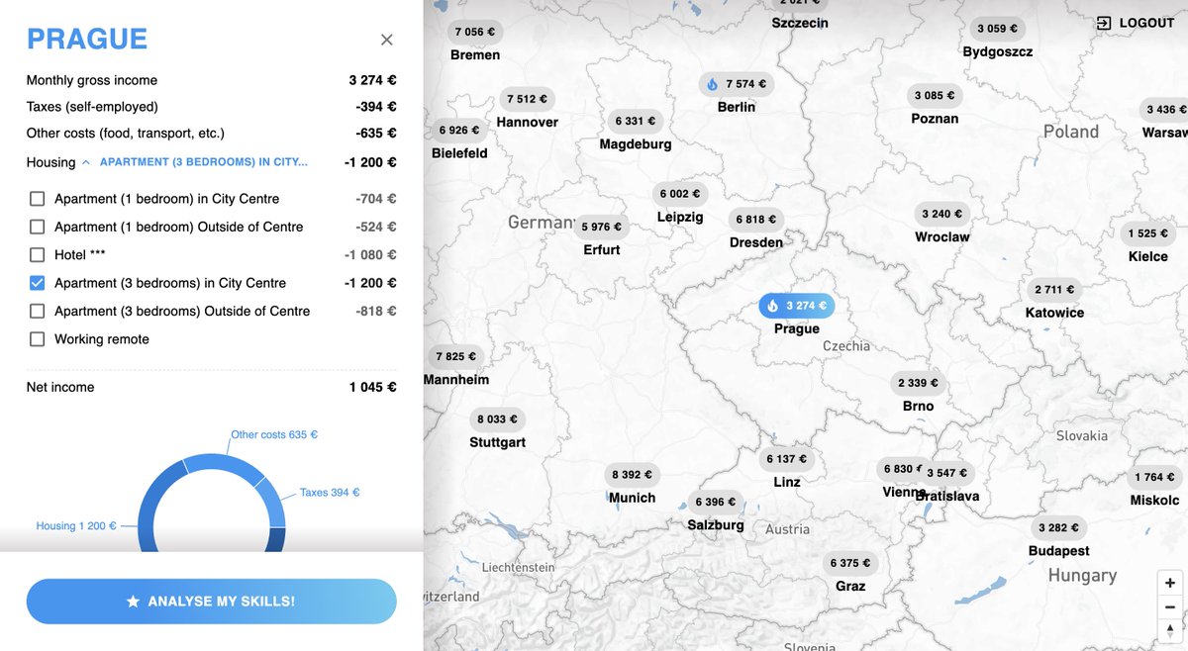Select the Bydgoszcz 3 059 € marker

pyautogui.click(x=997, y=29)
